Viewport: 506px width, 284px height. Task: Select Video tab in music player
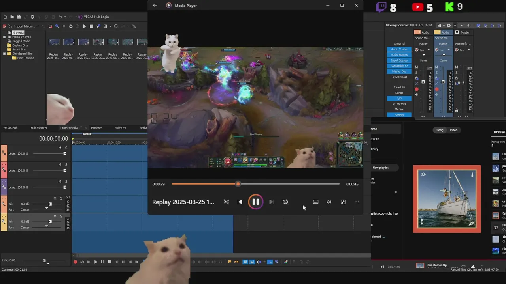click(x=453, y=130)
